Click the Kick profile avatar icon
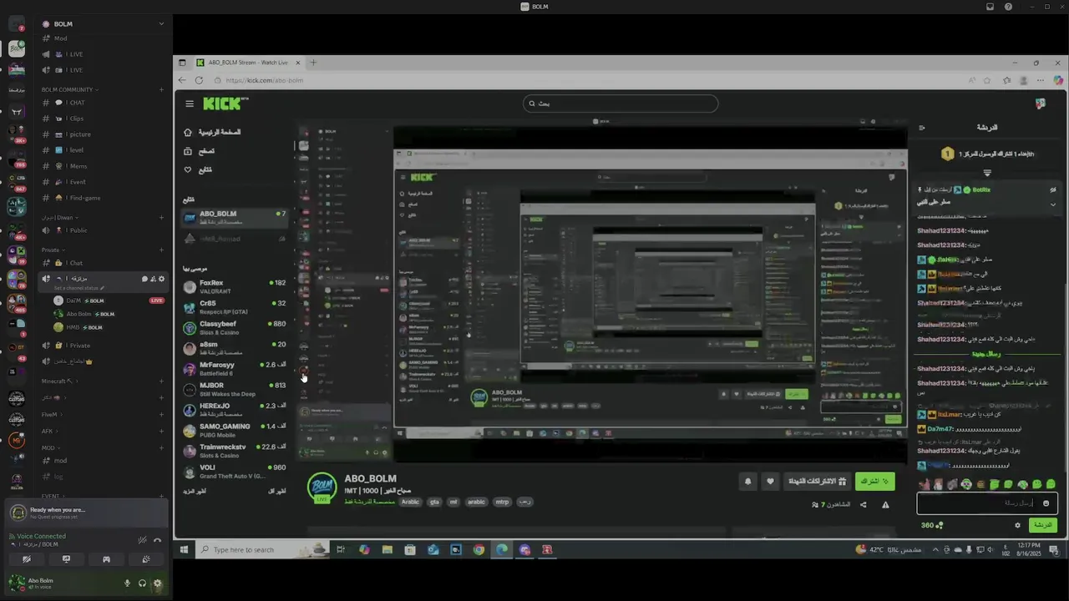Image resolution: width=1069 pixels, height=601 pixels. (1041, 104)
